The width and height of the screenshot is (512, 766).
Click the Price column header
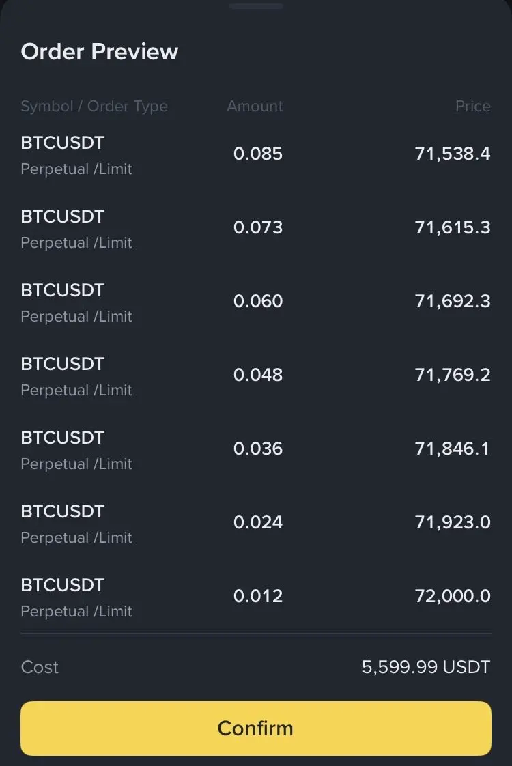coord(473,107)
